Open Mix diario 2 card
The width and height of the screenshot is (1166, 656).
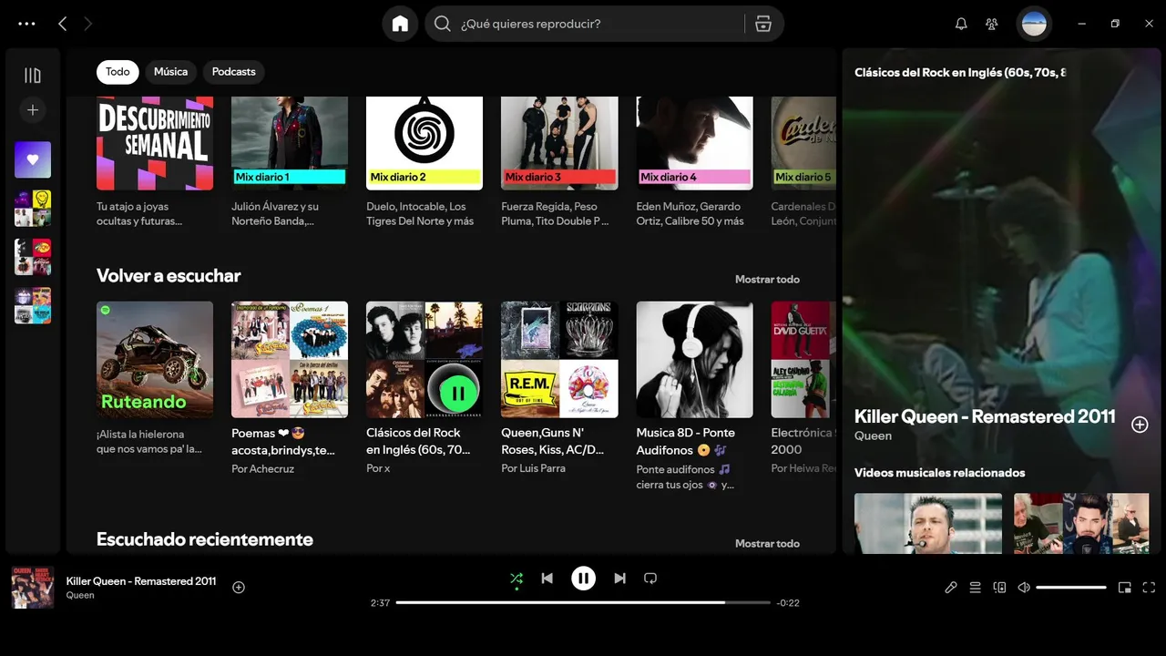coord(424,143)
